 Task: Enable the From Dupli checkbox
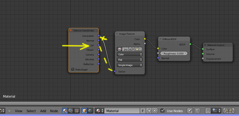pyautogui.click(x=73, y=69)
